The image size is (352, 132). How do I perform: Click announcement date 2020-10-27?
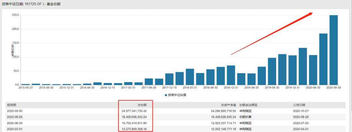click(x=301, y=111)
